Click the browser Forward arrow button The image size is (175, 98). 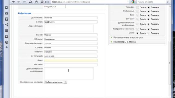tap(19, 2)
